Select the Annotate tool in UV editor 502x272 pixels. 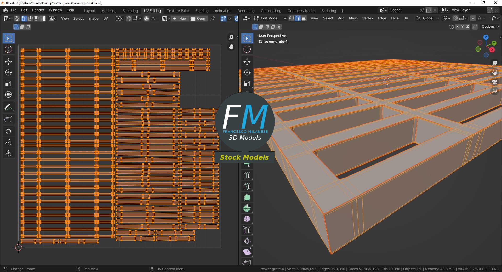[x=8, y=107]
